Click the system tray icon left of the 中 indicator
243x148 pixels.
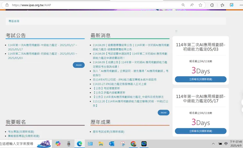coord(220,144)
